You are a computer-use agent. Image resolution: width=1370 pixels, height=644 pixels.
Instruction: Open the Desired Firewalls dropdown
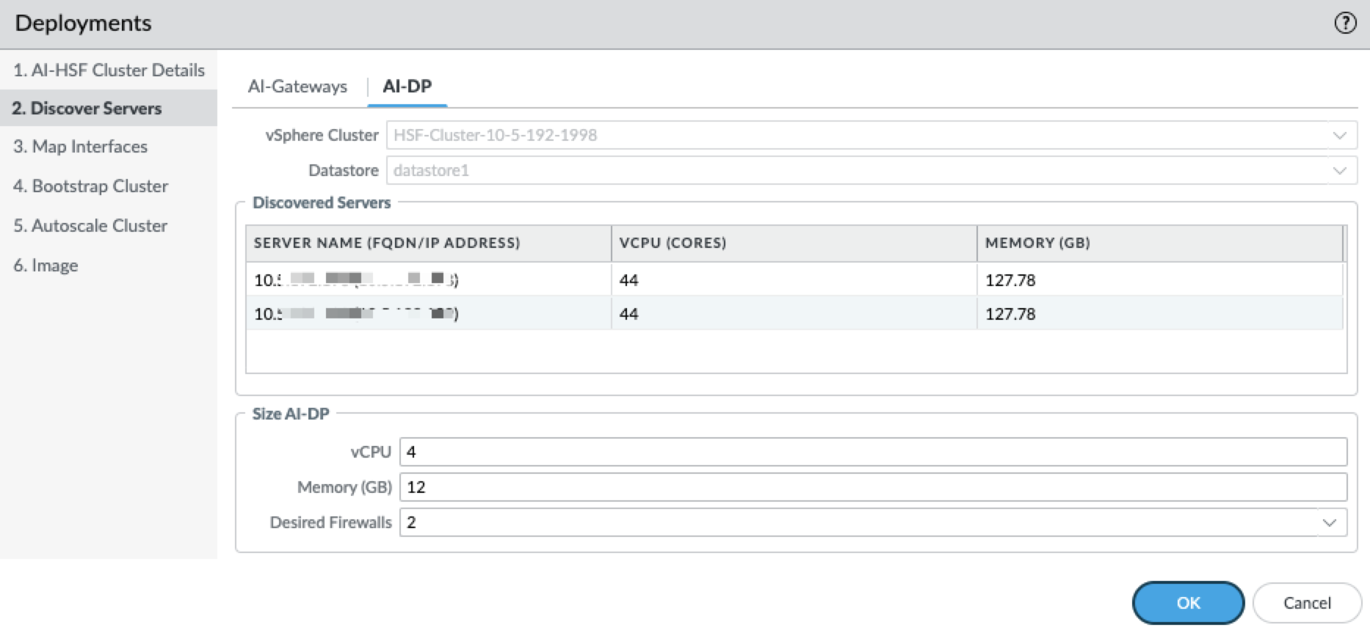tap(1329, 523)
